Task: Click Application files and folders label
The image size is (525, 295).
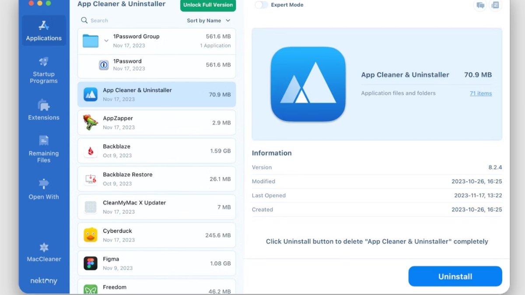Action: [398, 93]
